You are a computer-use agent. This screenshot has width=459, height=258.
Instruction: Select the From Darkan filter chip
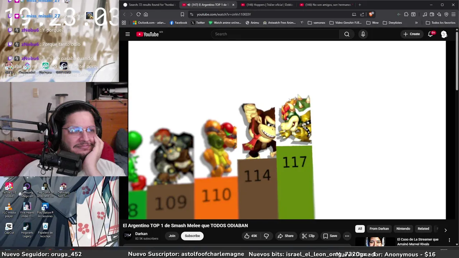click(379, 229)
